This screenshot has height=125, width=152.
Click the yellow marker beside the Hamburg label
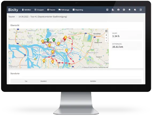pos(43,41)
